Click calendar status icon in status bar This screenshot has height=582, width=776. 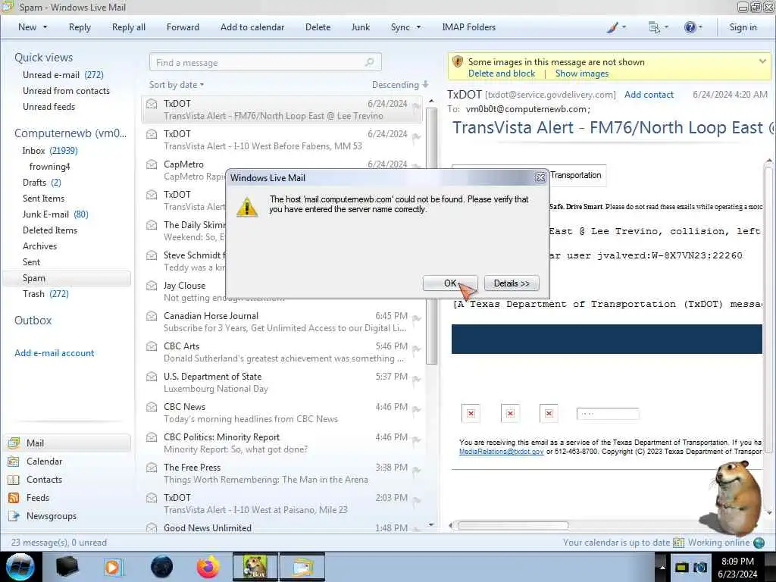click(678, 543)
